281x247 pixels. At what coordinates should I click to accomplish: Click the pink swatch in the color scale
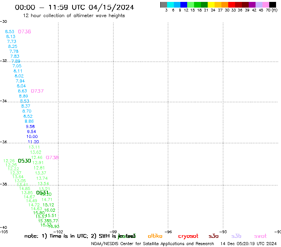[x=266, y=5]
